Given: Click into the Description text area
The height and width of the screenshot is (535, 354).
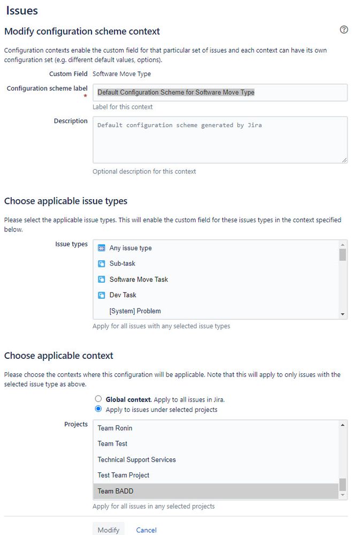Looking at the screenshot, I should coord(220,140).
